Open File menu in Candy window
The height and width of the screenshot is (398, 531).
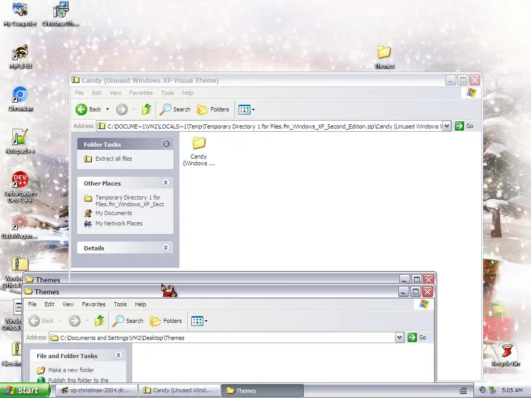pyautogui.click(x=79, y=93)
